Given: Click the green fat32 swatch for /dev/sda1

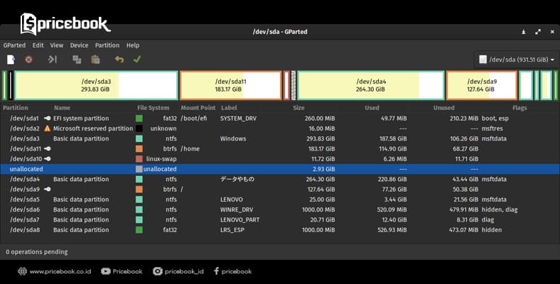Looking at the screenshot, I should click(x=139, y=119).
